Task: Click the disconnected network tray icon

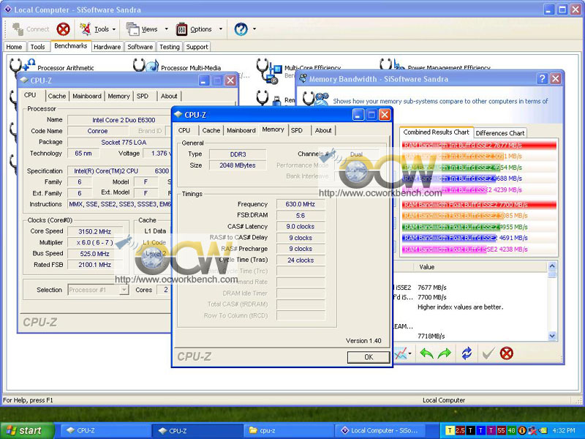Action: [532, 430]
